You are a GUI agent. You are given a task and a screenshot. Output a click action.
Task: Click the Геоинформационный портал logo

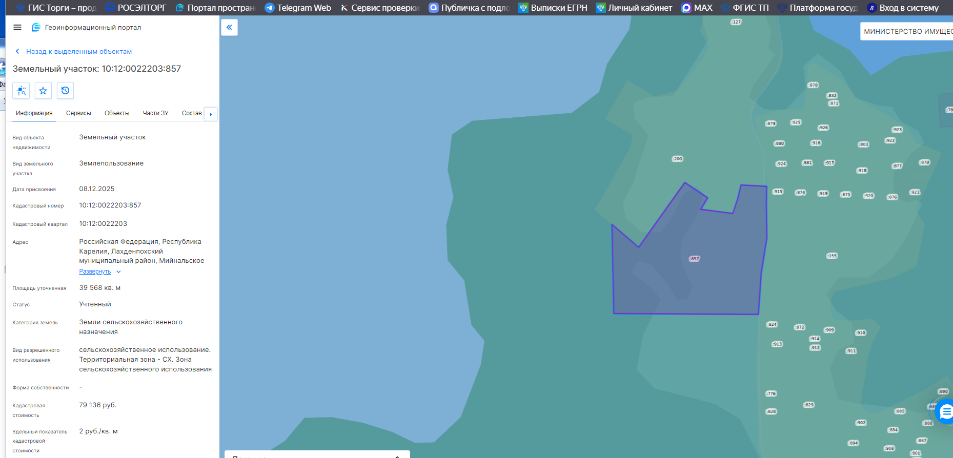tap(36, 27)
